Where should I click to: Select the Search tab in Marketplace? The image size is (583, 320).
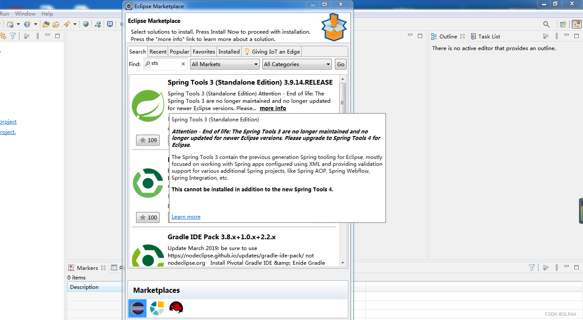(x=138, y=52)
